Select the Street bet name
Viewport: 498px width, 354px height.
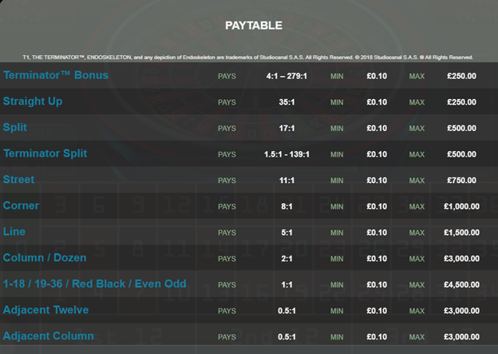[x=18, y=179]
